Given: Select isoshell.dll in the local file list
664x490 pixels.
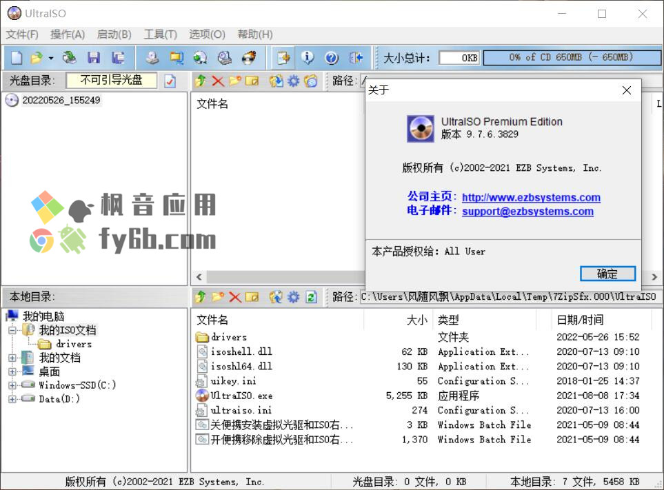Looking at the screenshot, I should click(x=241, y=351).
